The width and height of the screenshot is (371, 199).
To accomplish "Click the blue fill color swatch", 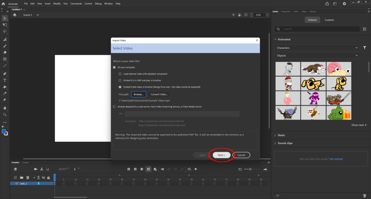I will point(4,132).
